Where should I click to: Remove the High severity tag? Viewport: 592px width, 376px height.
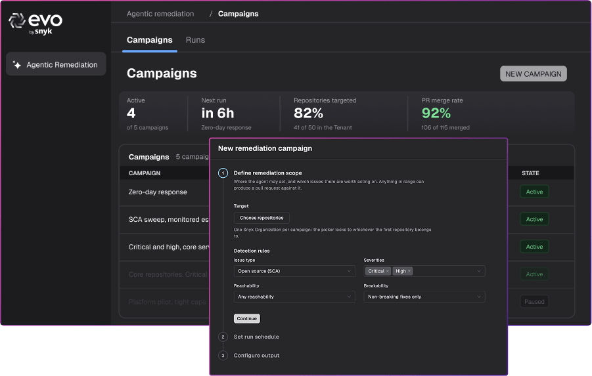pos(409,271)
